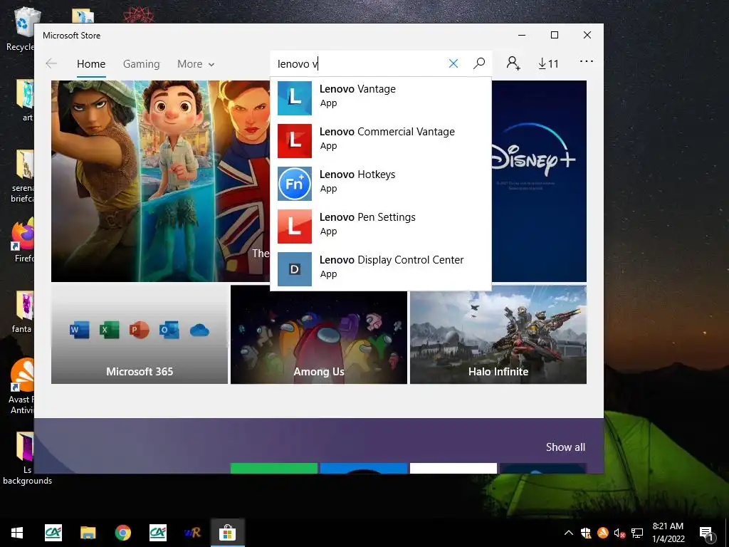The height and width of the screenshot is (547, 729).
Task: Open the account sign-in icon
Action: point(513,63)
